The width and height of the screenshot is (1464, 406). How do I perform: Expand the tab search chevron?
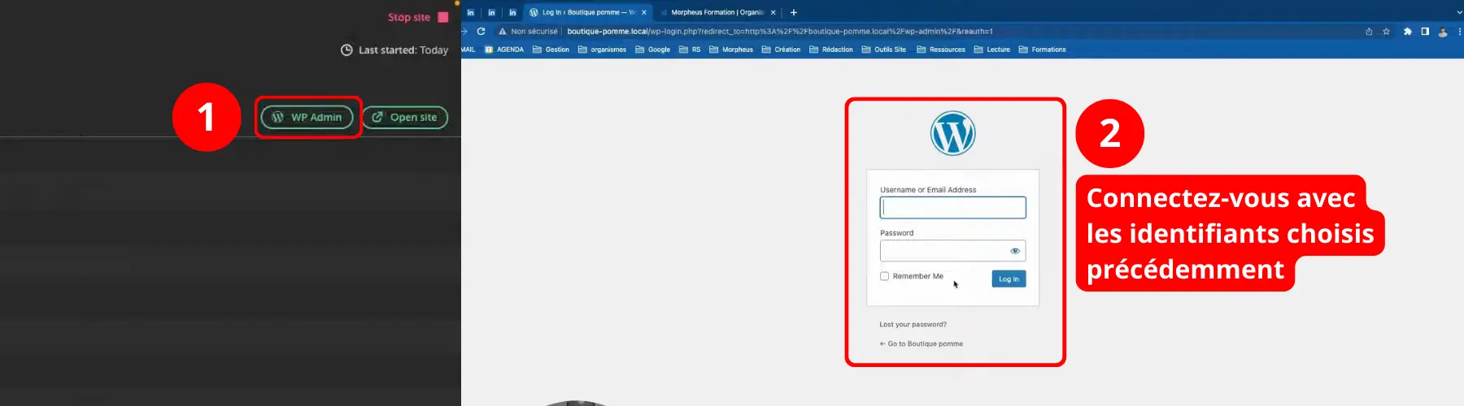coord(1460,12)
